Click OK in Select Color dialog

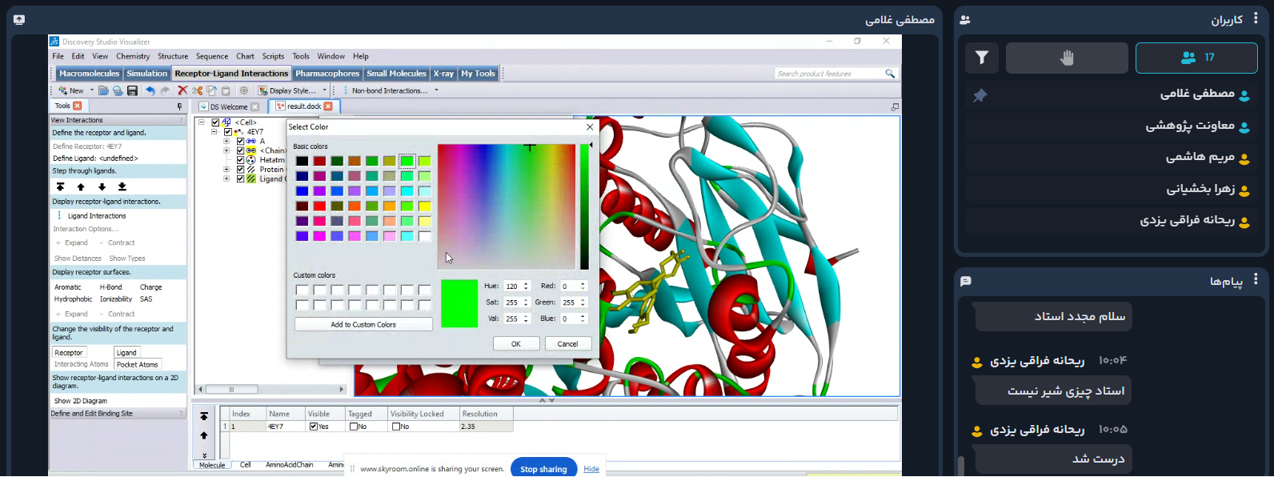(x=516, y=343)
